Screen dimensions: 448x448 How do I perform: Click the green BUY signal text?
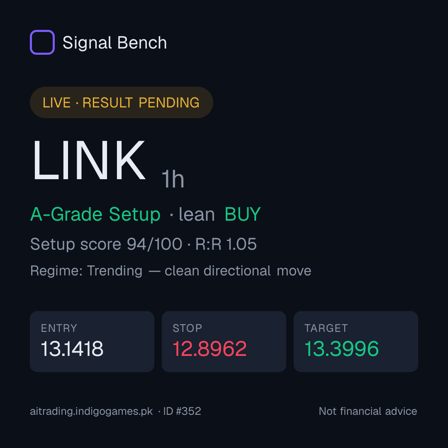(x=243, y=214)
